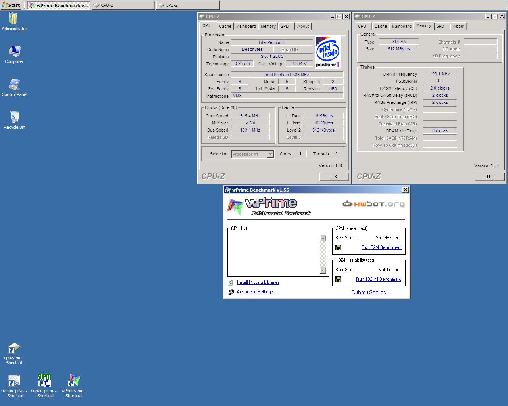Click the Level 2 cache 512 KBytes value

(x=323, y=130)
